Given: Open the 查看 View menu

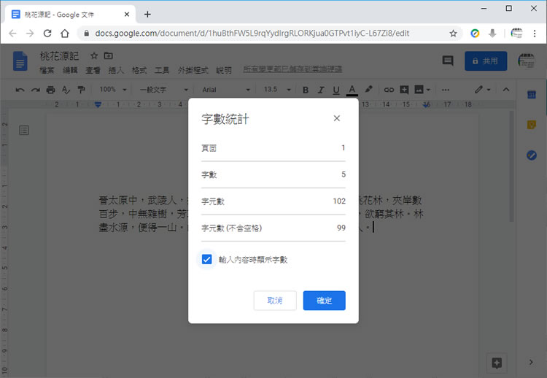Looking at the screenshot, I should tap(93, 70).
